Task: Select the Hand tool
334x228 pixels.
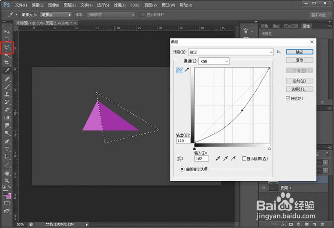Action: click(x=7, y=173)
